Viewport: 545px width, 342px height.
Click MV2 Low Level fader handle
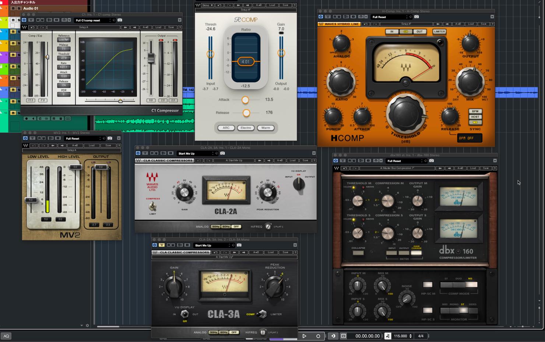pos(31,200)
